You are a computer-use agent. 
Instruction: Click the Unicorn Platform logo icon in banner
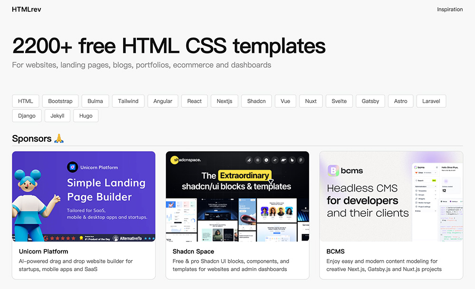[72, 167]
